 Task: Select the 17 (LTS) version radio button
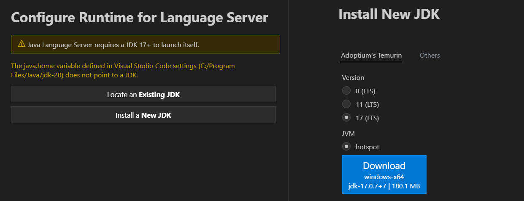tap(346, 118)
